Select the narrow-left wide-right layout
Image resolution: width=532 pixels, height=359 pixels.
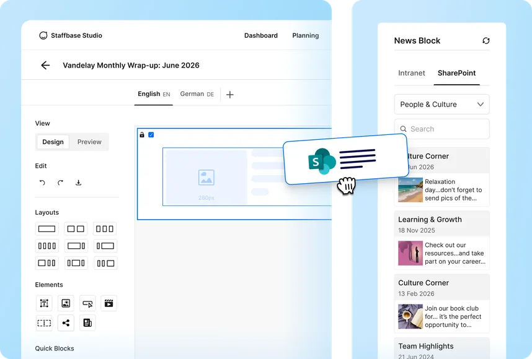coord(105,246)
